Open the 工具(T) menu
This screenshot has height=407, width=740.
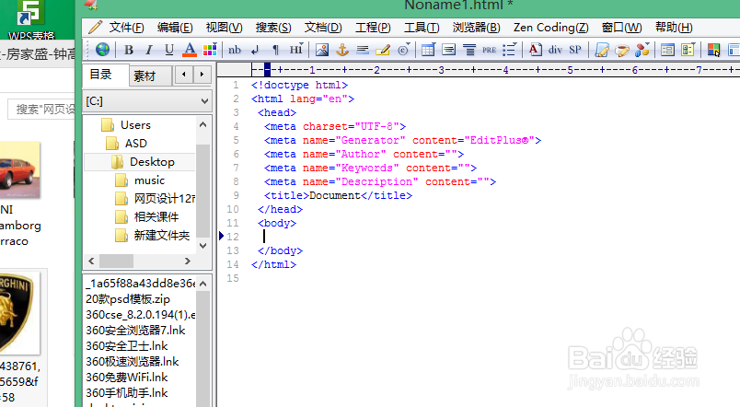coord(422,28)
